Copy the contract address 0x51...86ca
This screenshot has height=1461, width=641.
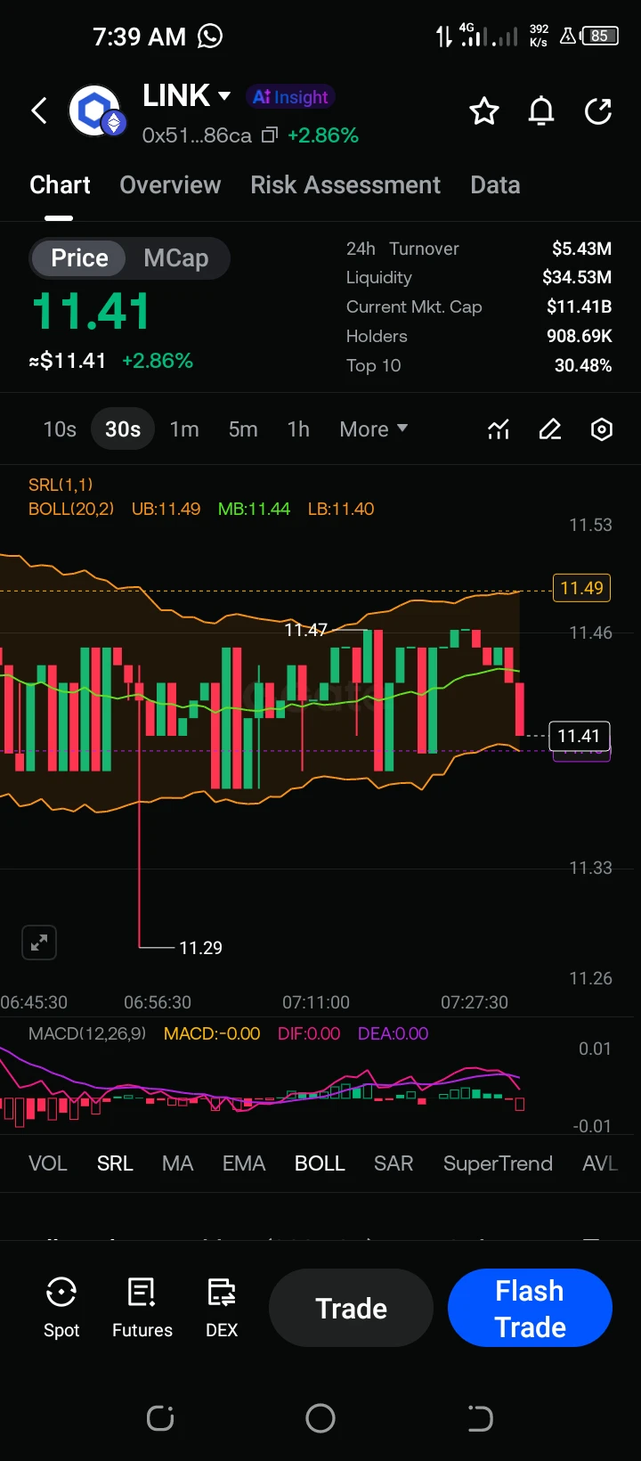(x=270, y=135)
